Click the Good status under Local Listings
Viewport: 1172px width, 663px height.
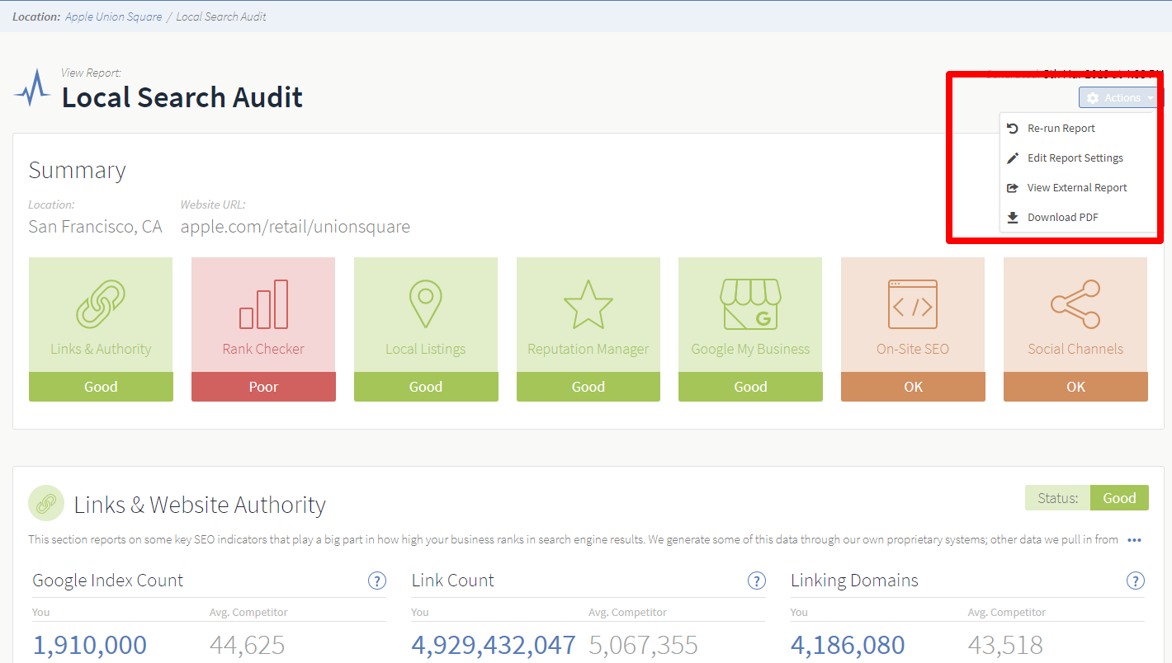point(426,387)
